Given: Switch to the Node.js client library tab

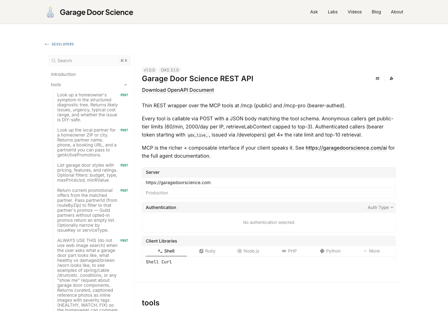Looking at the screenshot, I should click(x=248, y=251).
